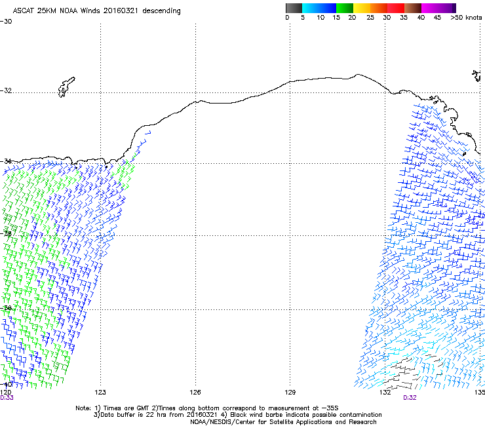Click the longitude label 123
This screenshot has height=426, width=485.
[100, 393]
